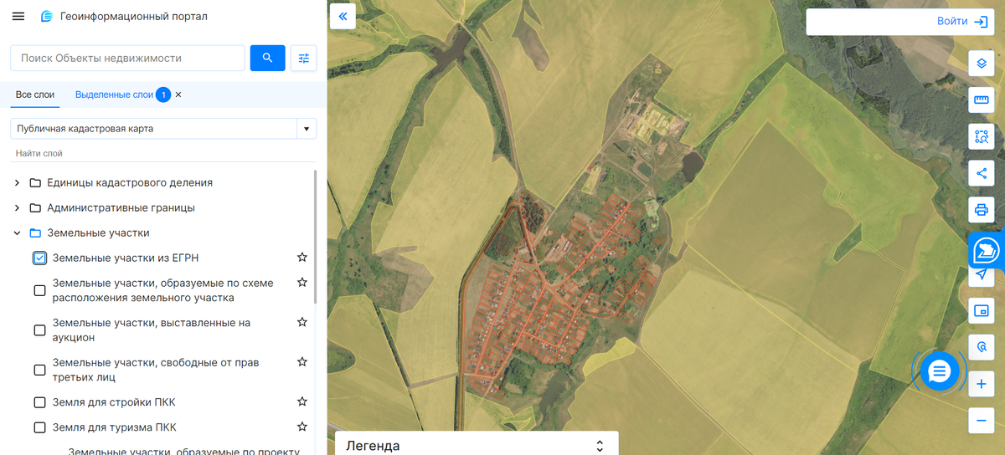Star Земля для стройки ПКК layer
1005x455 pixels.
tap(302, 402)
